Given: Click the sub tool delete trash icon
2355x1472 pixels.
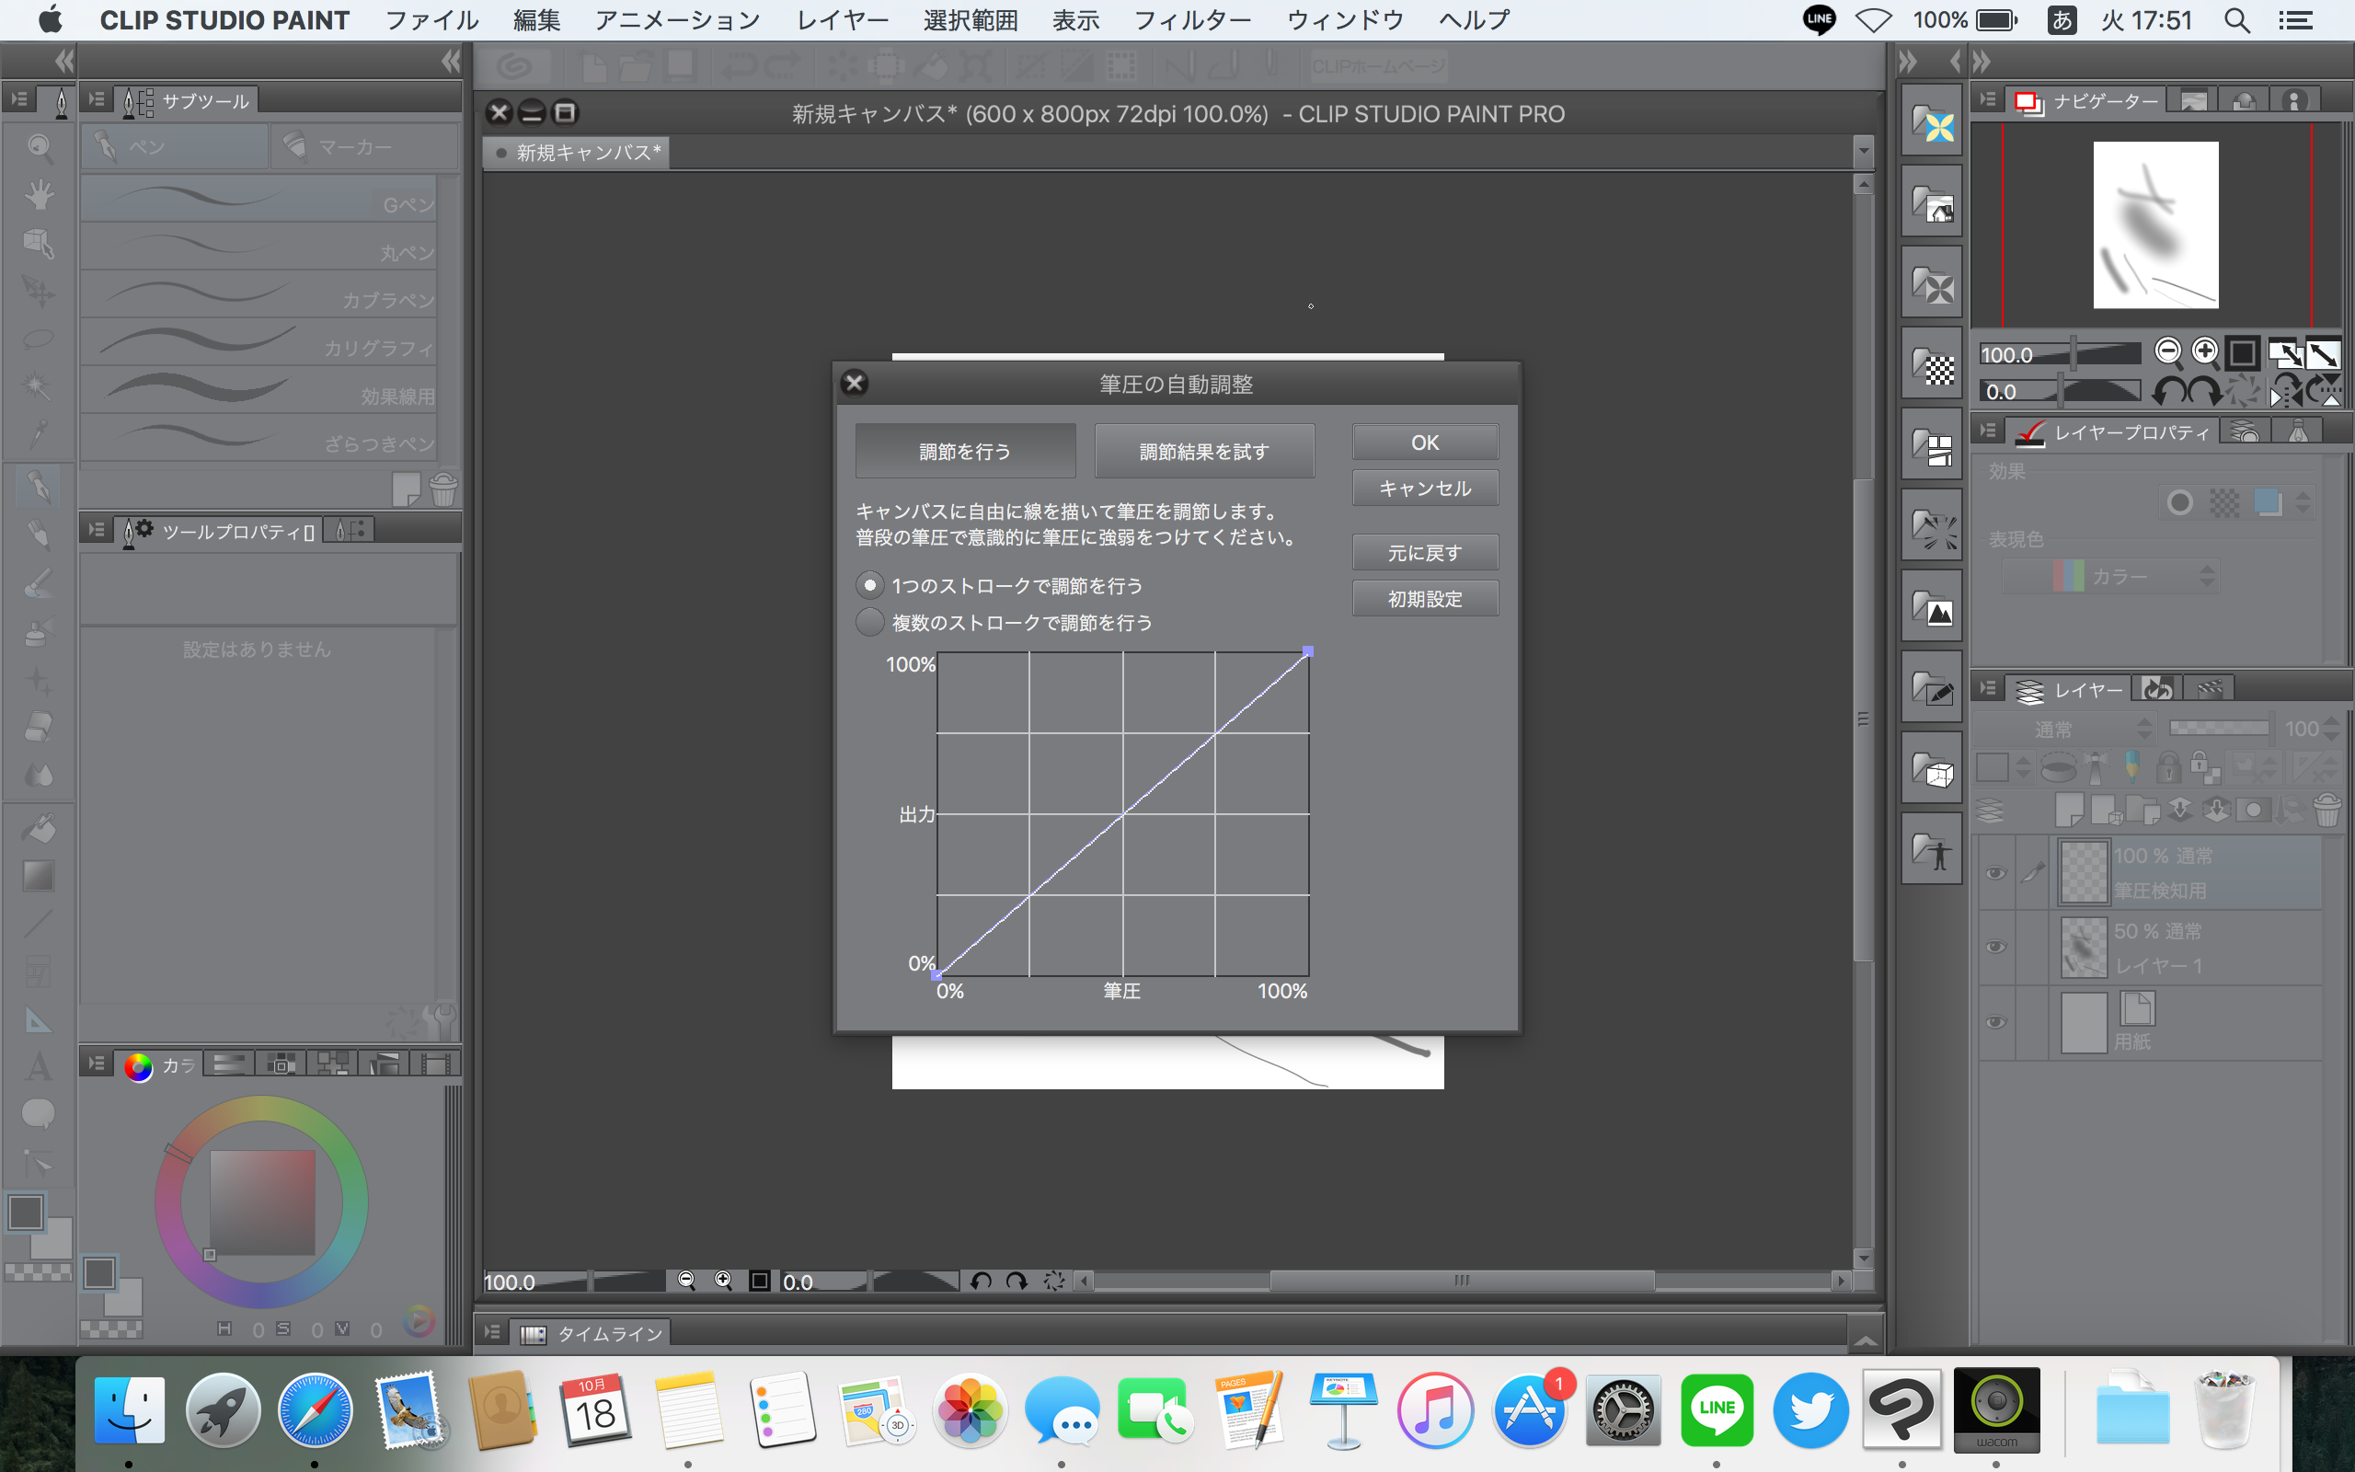Looking at the screenshot, I should point(442,489).
